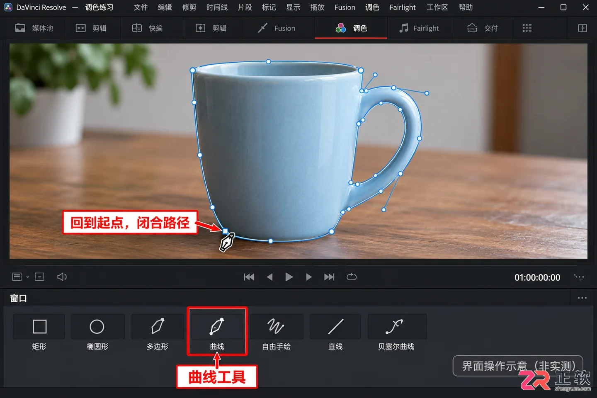
Task: Select the 贝塞尔曲线 tool
Action: pos(396,333)
